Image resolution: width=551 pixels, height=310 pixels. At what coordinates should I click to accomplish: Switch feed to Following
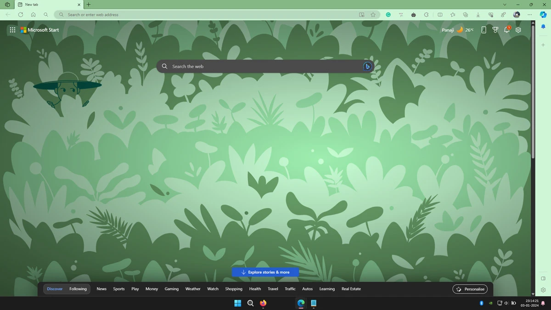tap(78, 289)
